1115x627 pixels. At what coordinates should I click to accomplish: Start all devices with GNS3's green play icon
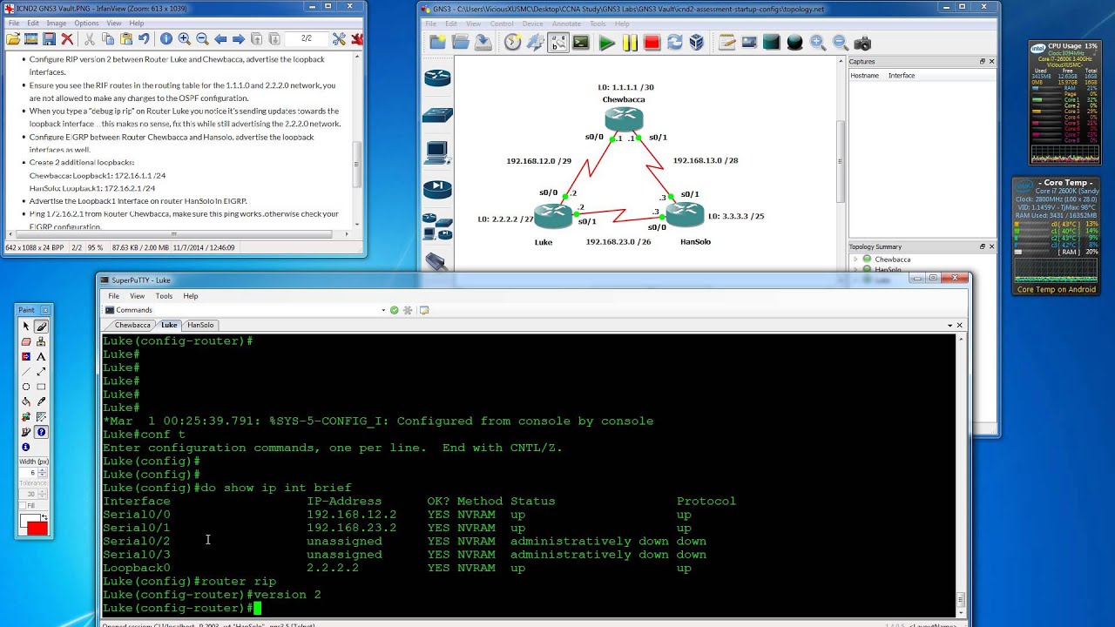pyautogui.click(x=607, y=43)
